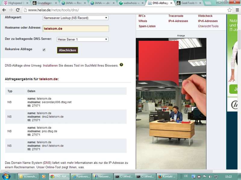
Task: Switch to Firefox Kontakt... taskbar item
Action: click(167, 176)
